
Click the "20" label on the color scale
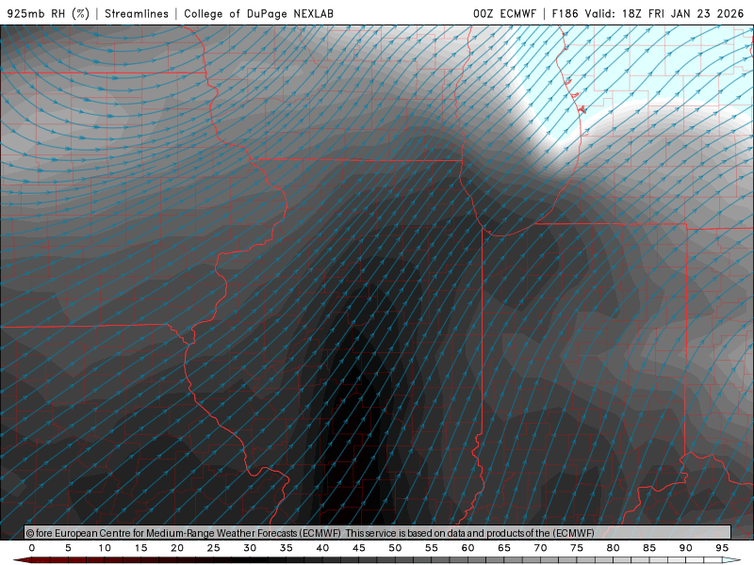point(177,548)
